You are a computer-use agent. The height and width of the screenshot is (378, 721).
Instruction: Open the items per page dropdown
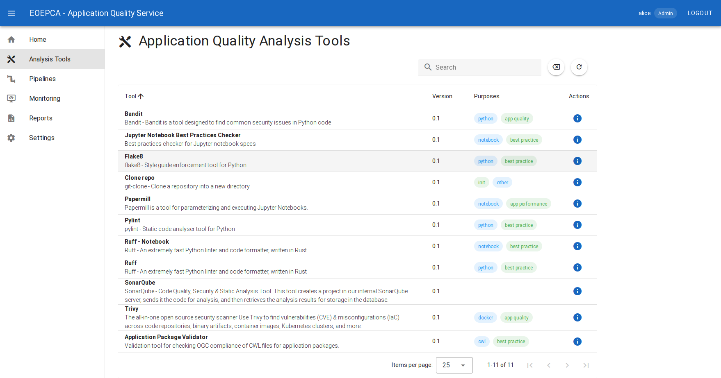pyautogui.click(x=454, y=365)
